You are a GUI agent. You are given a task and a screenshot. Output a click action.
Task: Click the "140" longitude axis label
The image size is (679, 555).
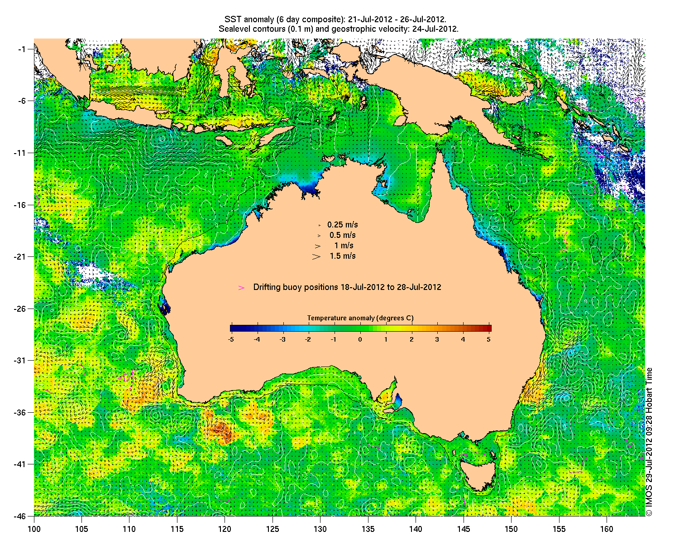[416, 529]
